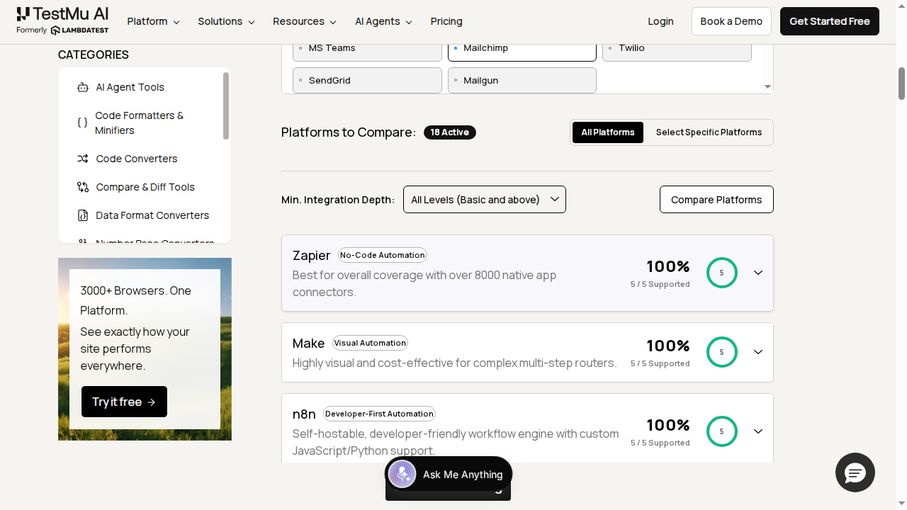Screen dimensions: 907x510
Task: Click the Code Converters shuffle icon
Action: pyautogui.click(x=83, y=159)
